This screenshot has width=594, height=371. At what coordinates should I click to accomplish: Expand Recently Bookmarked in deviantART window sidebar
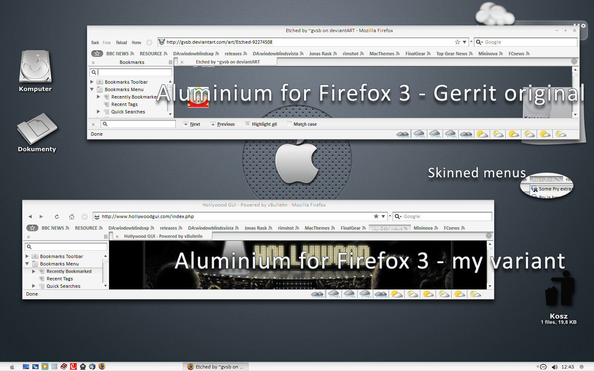click(x=99, y=97)
